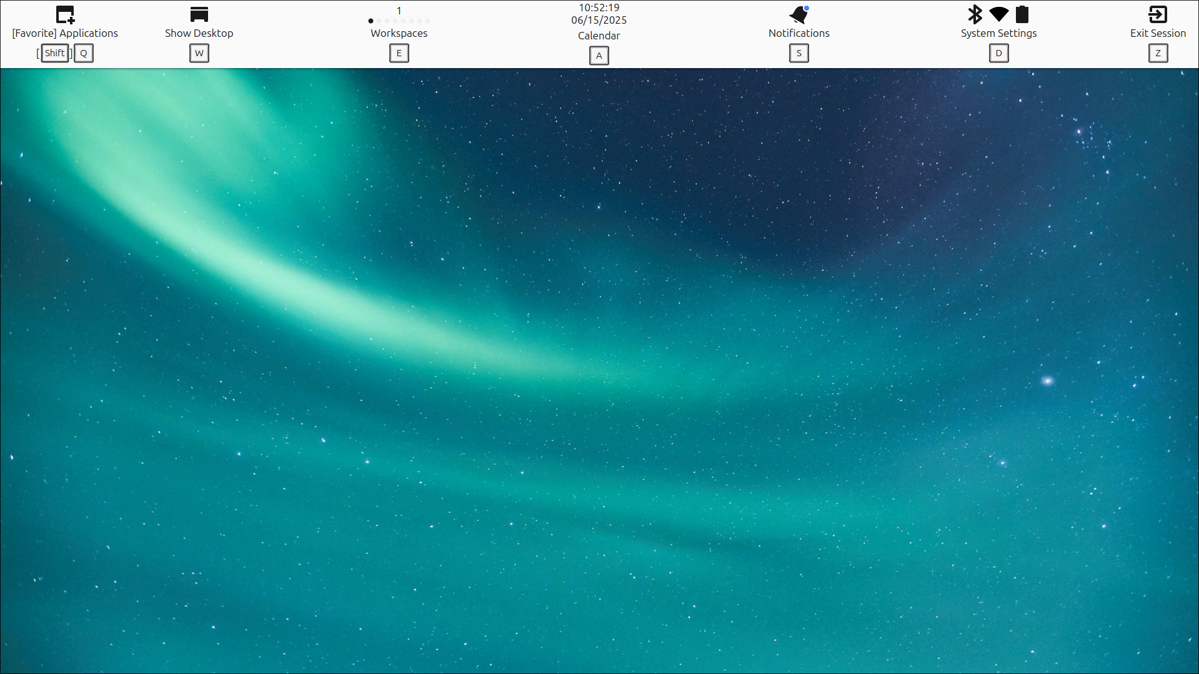Click the Wi-Fi status icon

click(999, 14)
